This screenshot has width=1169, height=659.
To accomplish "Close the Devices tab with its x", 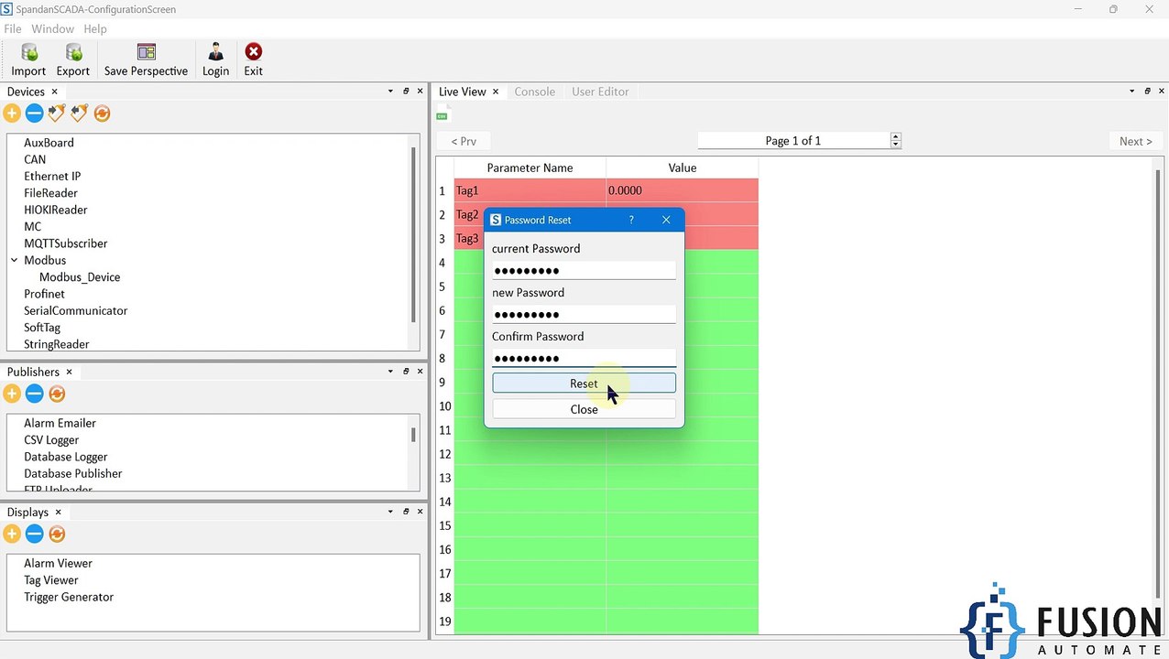I will click(54, 92).
